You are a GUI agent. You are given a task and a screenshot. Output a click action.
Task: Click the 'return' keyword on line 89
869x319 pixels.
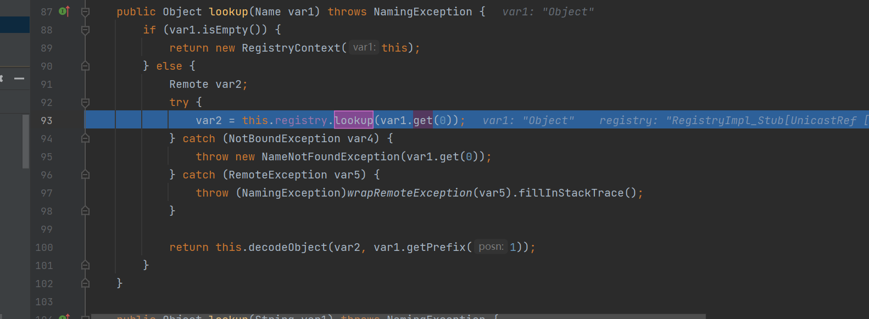(189, 48)
